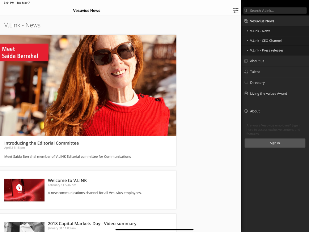Screen dimensions: 309x232
Task: Select V.Link - News submenu item
Action: (x=260, y=31)
